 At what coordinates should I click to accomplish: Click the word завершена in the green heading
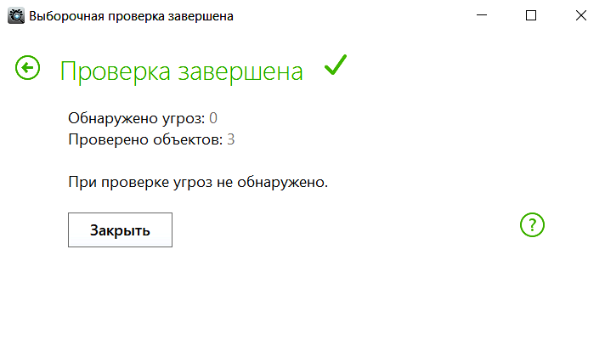point(240,71)
